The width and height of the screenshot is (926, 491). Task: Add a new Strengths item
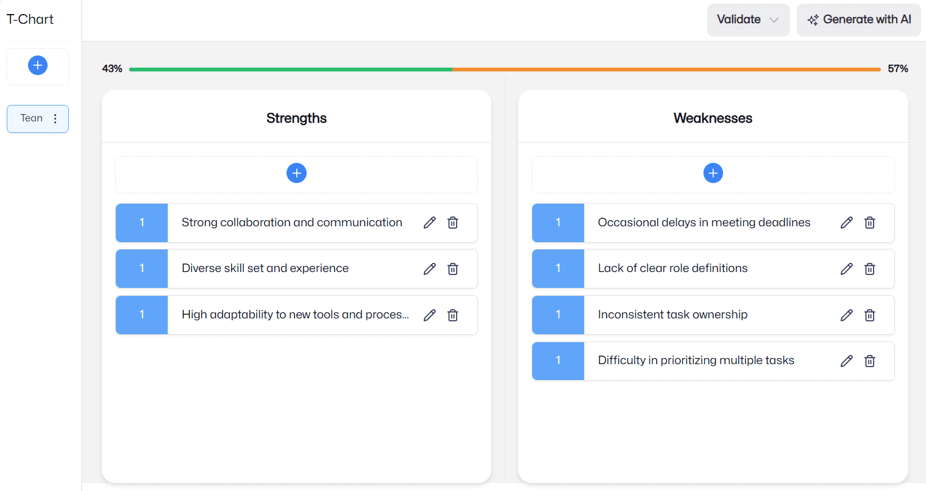[x=296, y=173]
